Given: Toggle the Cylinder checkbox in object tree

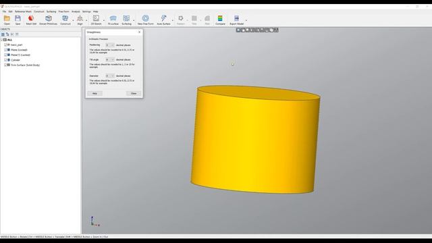Looking at the screenshot, I should click(x=5, y=60).
